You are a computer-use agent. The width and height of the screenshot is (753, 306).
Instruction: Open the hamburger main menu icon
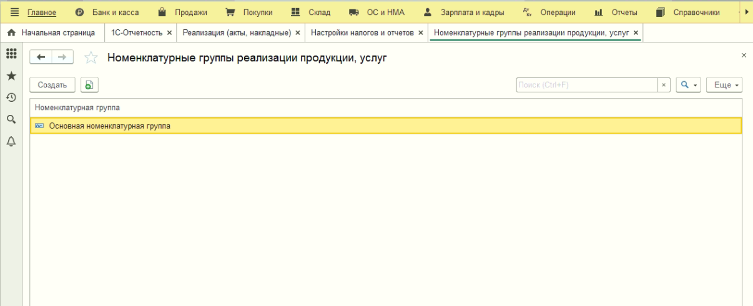(14, 12)
